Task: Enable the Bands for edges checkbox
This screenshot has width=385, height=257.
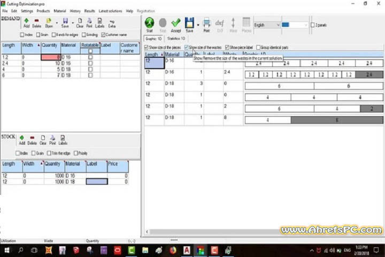Action: 53,35
